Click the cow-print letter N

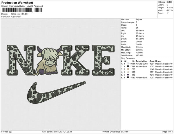click(x=21, y=60)
